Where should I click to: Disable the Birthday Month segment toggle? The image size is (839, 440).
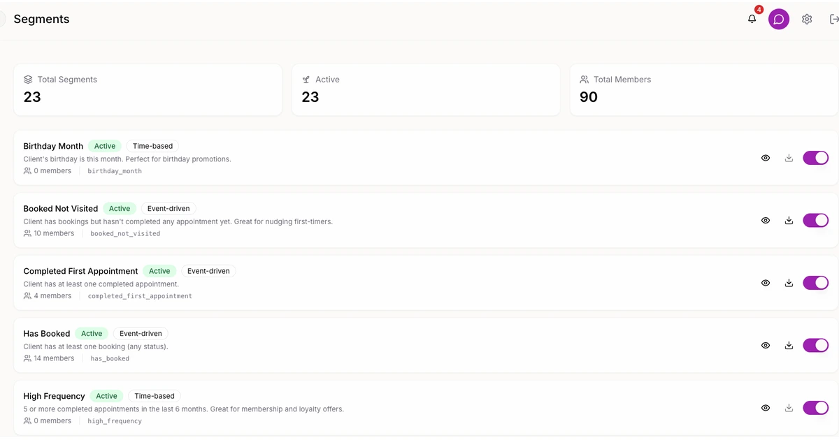(x=815, y=158)
